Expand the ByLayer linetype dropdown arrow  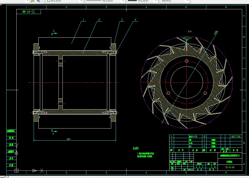123,1
